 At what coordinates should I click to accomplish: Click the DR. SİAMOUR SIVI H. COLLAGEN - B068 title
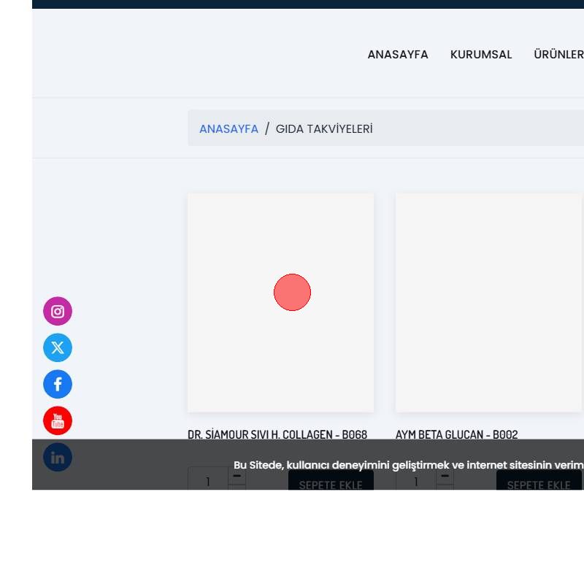277,434
